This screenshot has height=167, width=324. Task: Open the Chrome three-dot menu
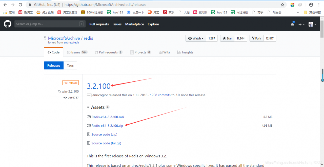click(319, 5)
